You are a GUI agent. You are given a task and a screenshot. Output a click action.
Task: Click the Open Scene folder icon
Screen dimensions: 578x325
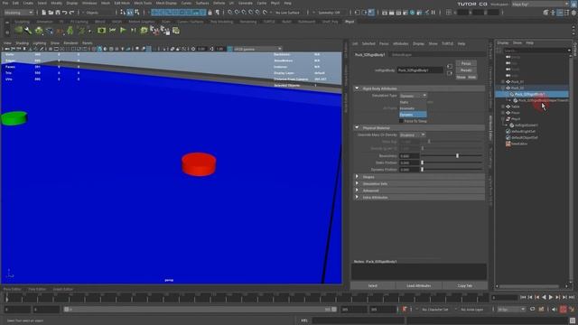click(x=51, y=13)
